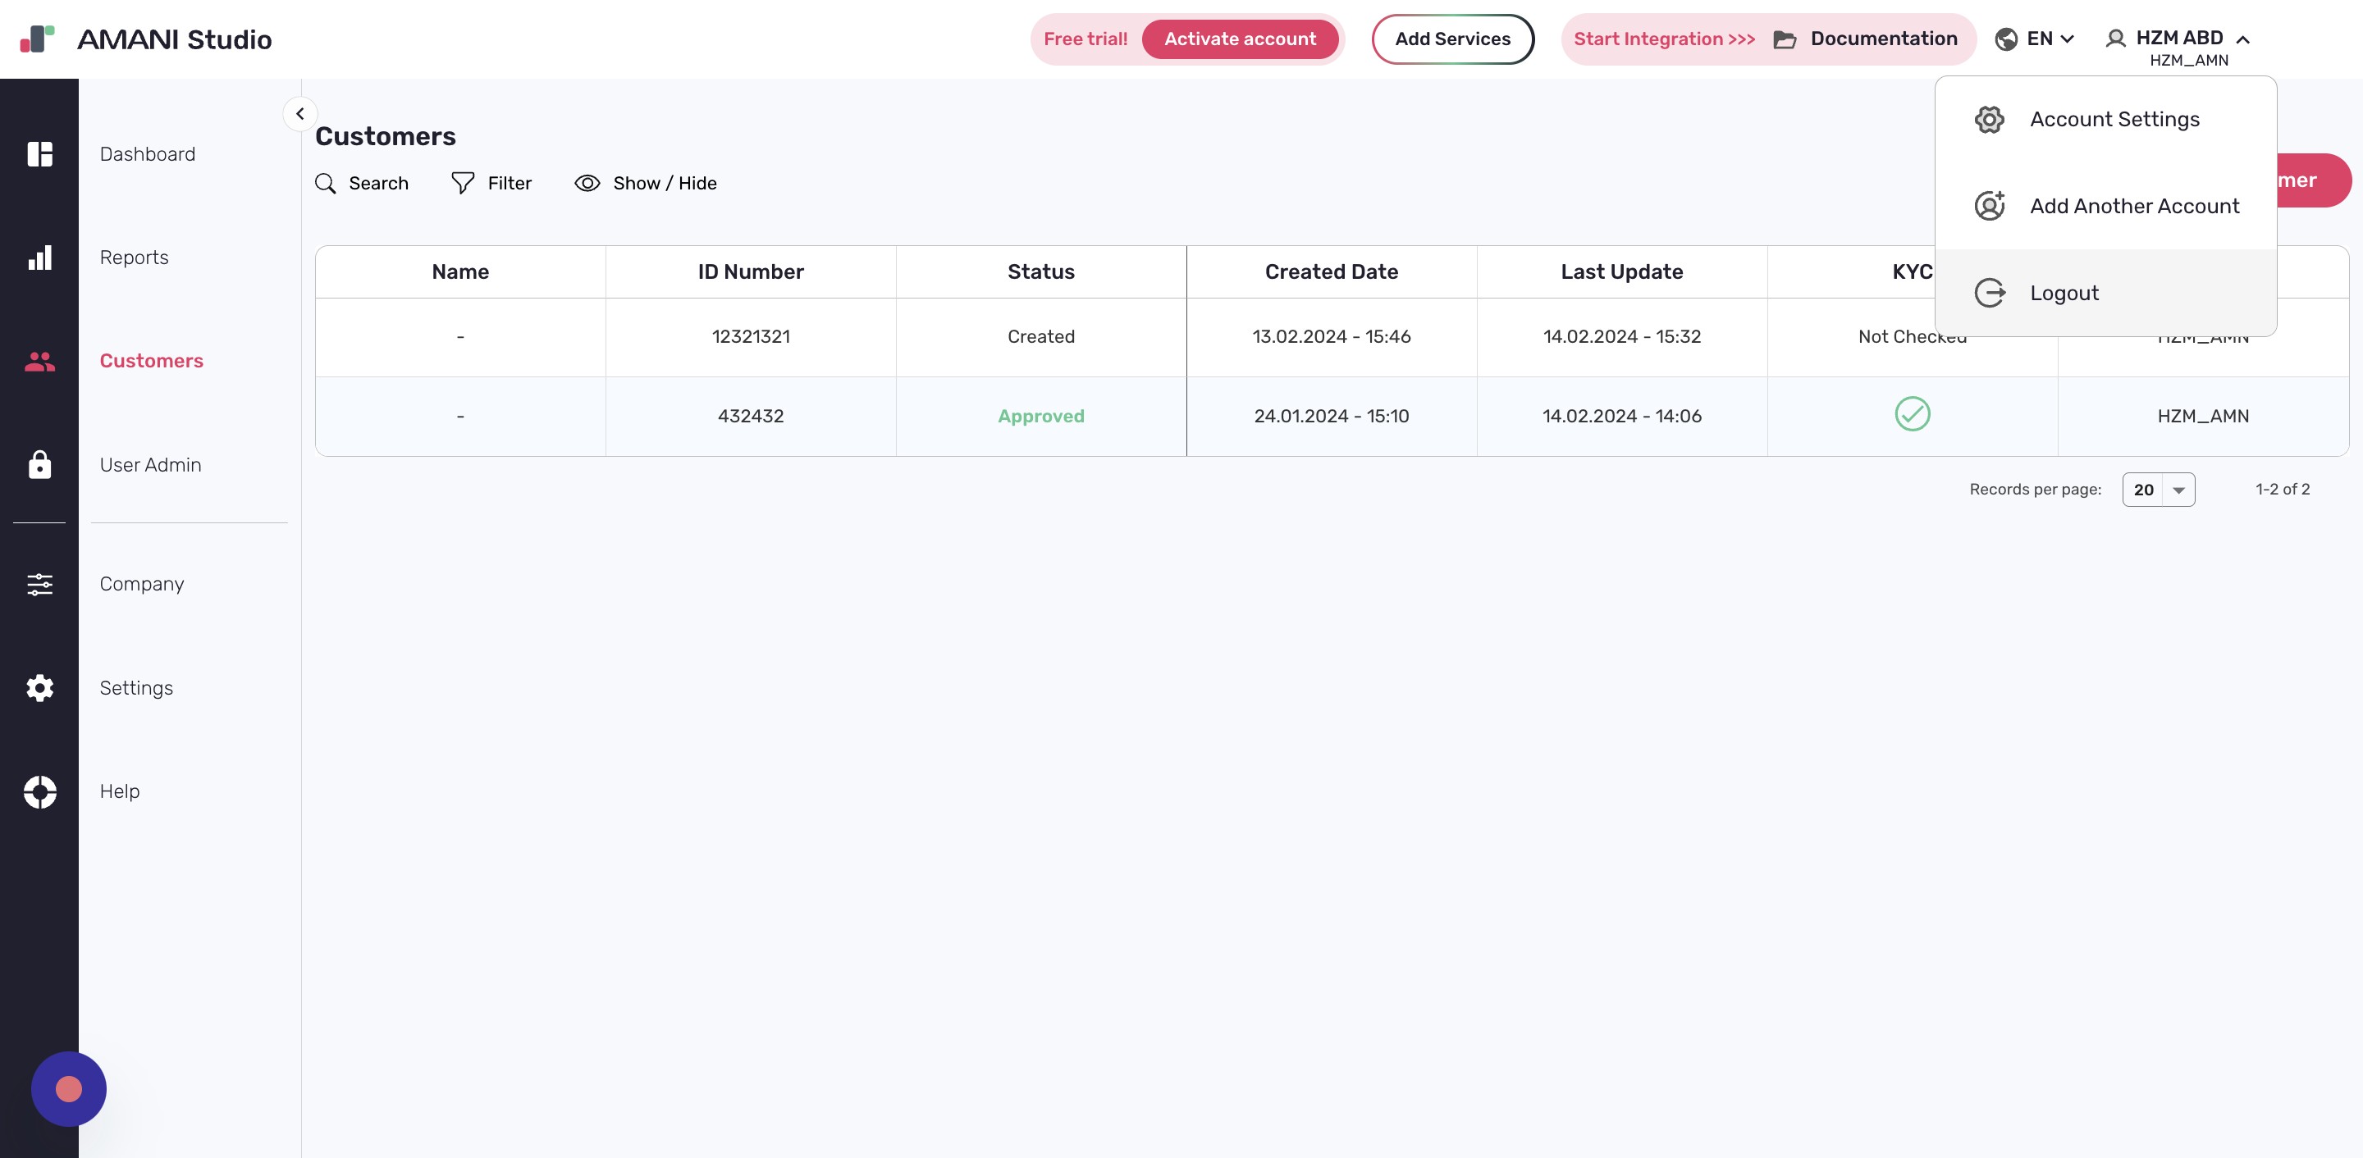
Task: Open Records per page dropdown
Action: [2159, 490]
